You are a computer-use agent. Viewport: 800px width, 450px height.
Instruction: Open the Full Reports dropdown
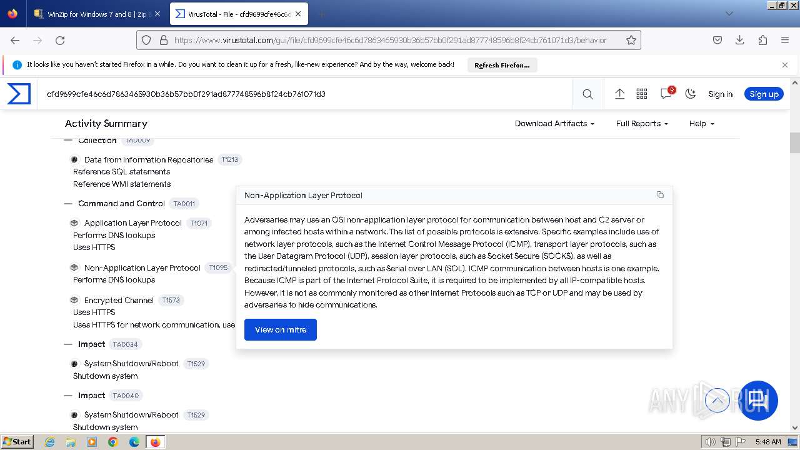(642, 124)
